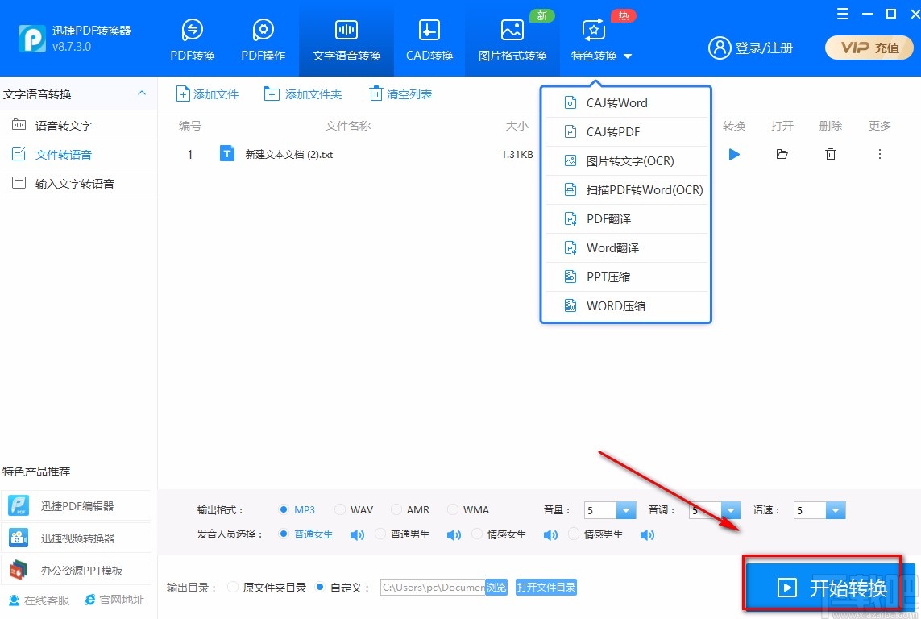Open the output folder icon for 新建文本文档
Screen dimensions: 921x619
(782, 154)
